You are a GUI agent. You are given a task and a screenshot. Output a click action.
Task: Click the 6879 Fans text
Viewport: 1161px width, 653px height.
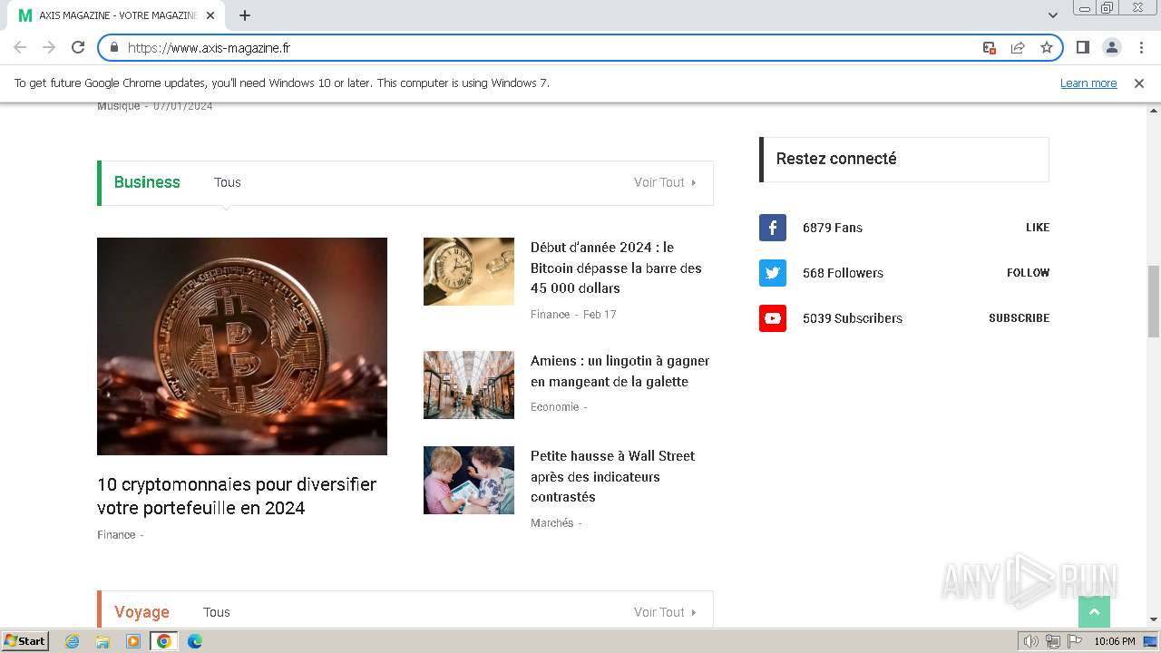[x=833, y=228]
